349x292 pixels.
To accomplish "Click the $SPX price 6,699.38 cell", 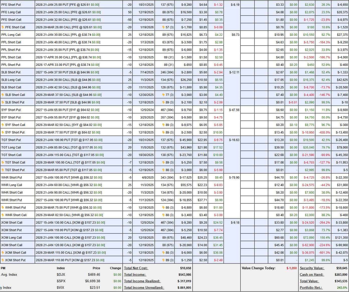I will [93, 281].
